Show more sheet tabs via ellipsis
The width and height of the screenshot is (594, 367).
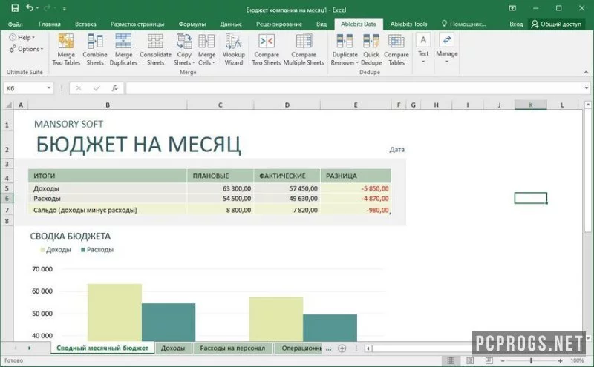328,348
